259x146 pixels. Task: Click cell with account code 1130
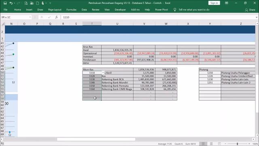(92, 79)
